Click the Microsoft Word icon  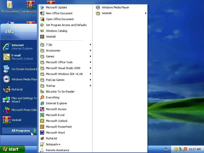tap(42, 133)
